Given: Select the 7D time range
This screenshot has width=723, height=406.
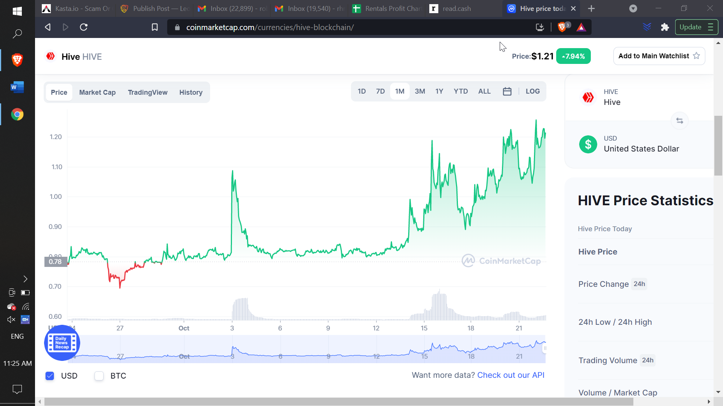Looking at the screenshot, I should (x=380, y=91).
